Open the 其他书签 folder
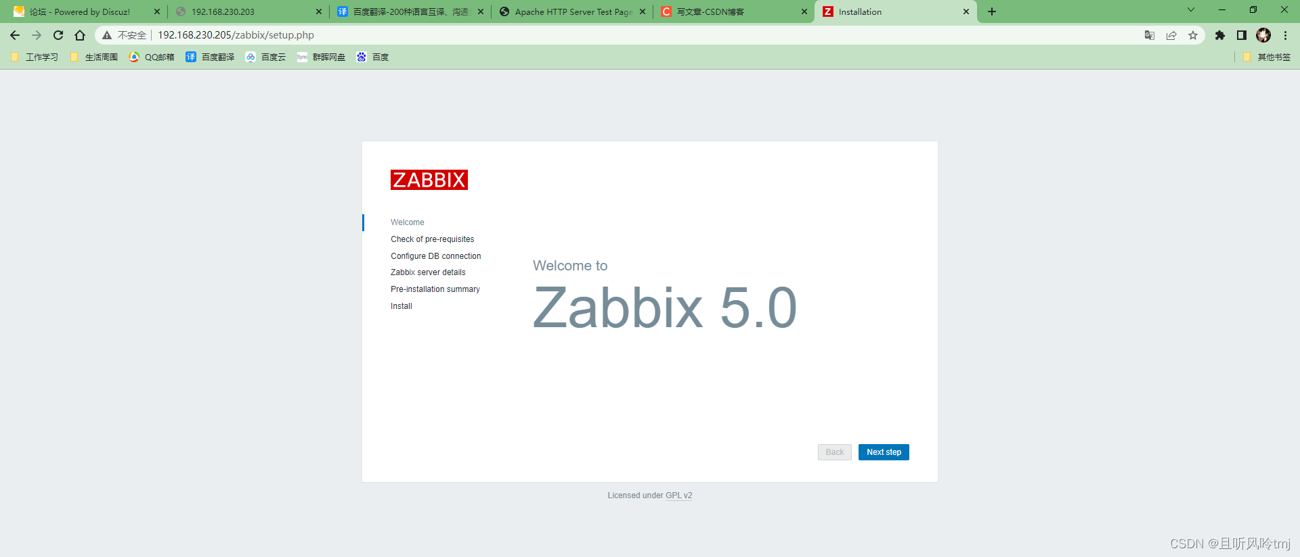 click(x=1267, y=57)
